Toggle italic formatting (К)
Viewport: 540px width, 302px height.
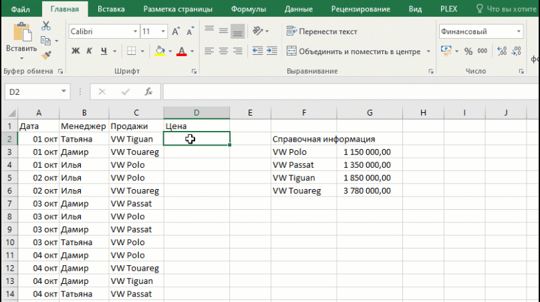89,51
